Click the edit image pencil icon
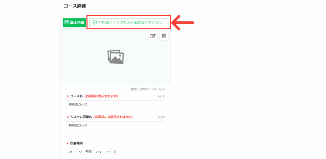The height and width of the screenshot is (159, 326). pyautogui.click(x=153, y=36)
